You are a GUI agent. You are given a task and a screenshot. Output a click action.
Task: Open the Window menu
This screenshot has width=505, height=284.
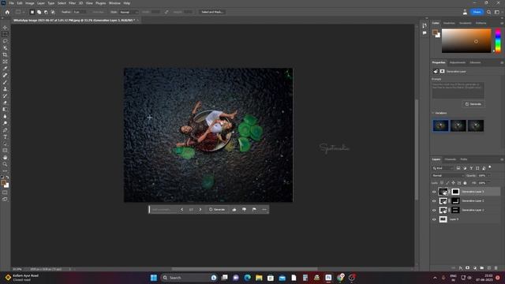click(x=114, y=3)
